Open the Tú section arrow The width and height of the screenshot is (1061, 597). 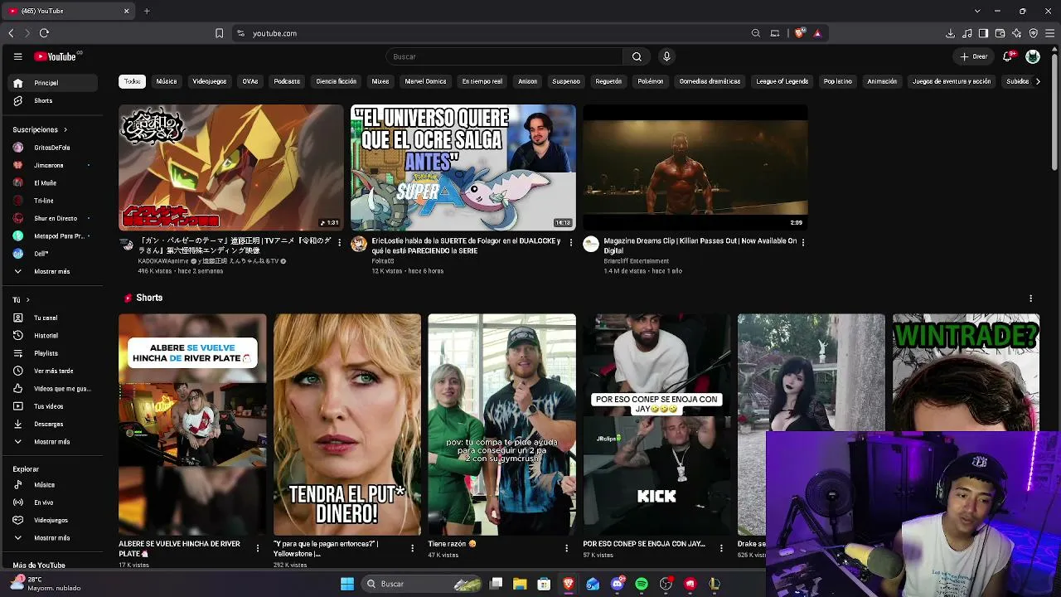pos(27,299)
